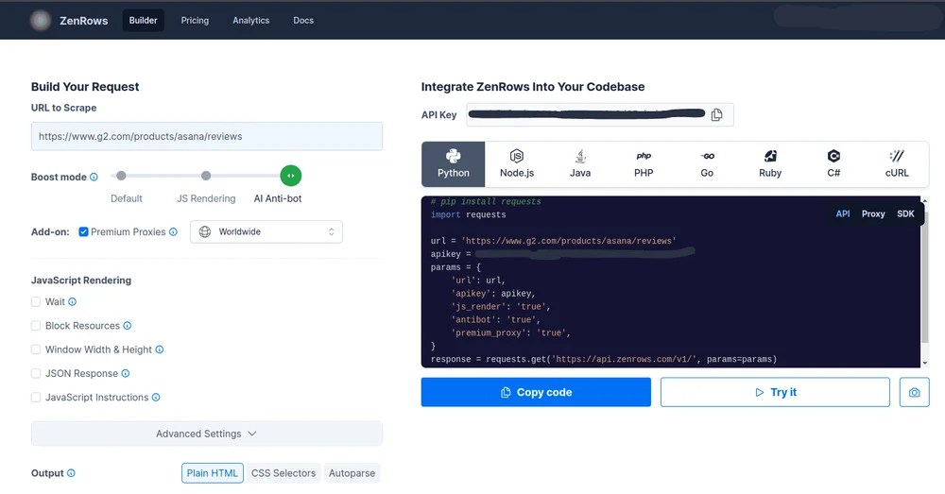
Task: Click the URL to Scrape input field
Action: [207, 136]
